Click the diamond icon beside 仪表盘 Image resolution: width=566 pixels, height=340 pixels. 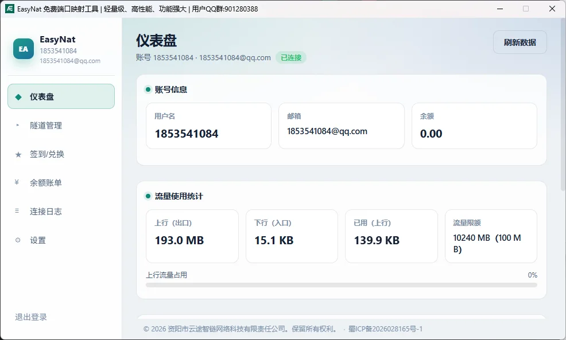[18, 97]
